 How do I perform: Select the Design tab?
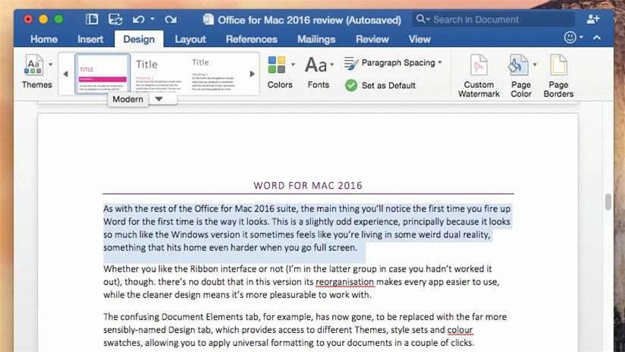(x=139, y=39)
